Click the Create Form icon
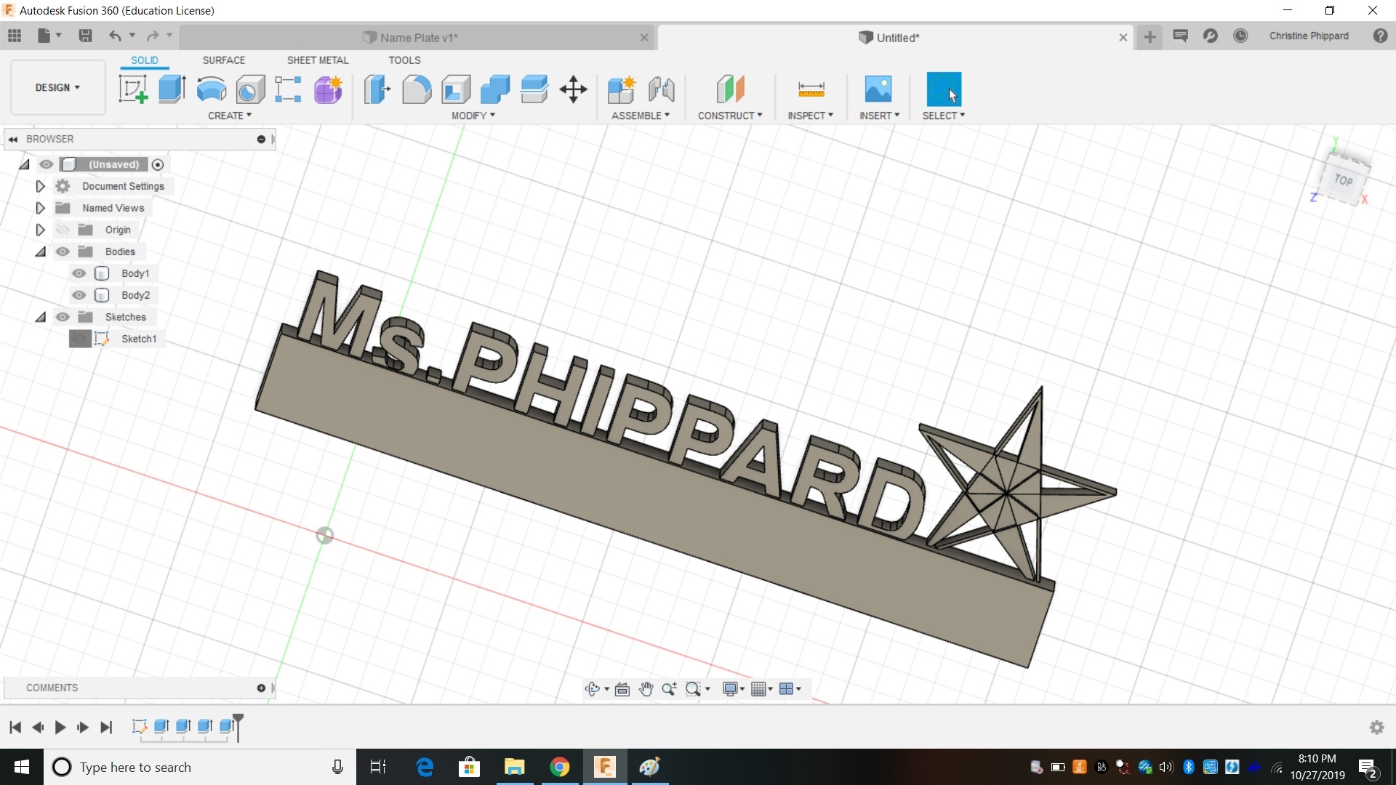This screenshot has height=785, width=1396. (328, 89)
